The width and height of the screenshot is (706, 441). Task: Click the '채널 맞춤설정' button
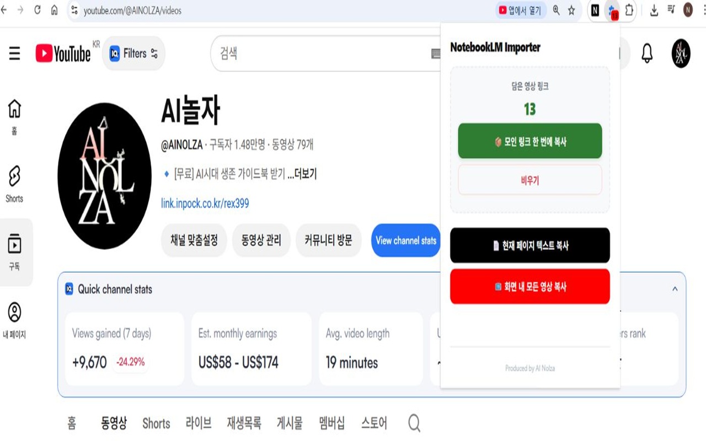click(194, 240)
